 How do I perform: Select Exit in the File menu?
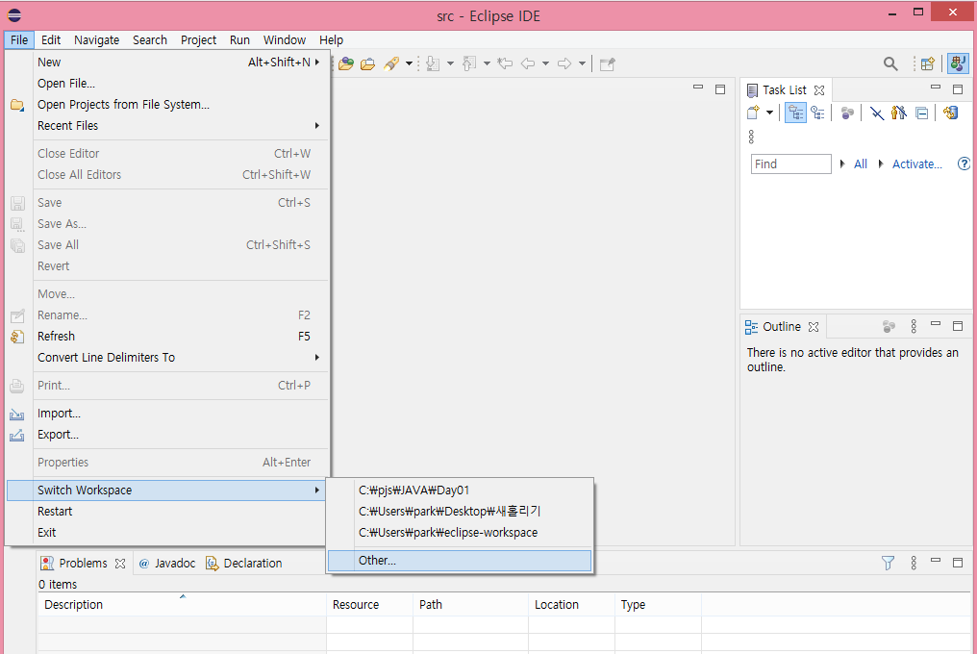click(167, 533)
